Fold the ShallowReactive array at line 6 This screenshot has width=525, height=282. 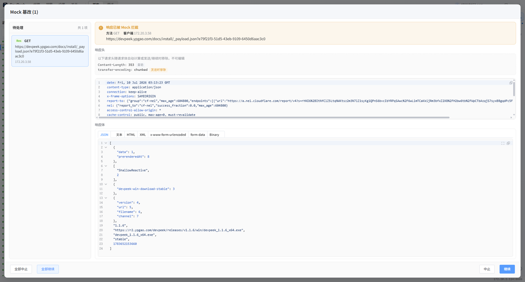click(x=105, y=166)
